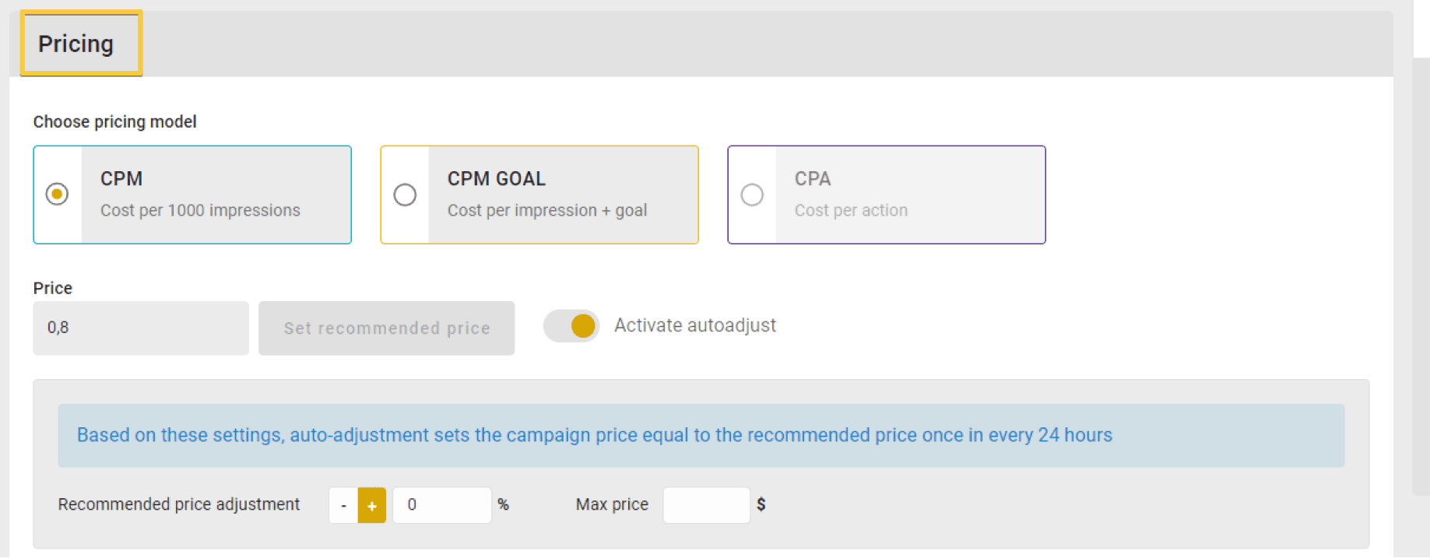Click the minus price adjustment button
Viewport: 1430px width, 558px height.
343,506
